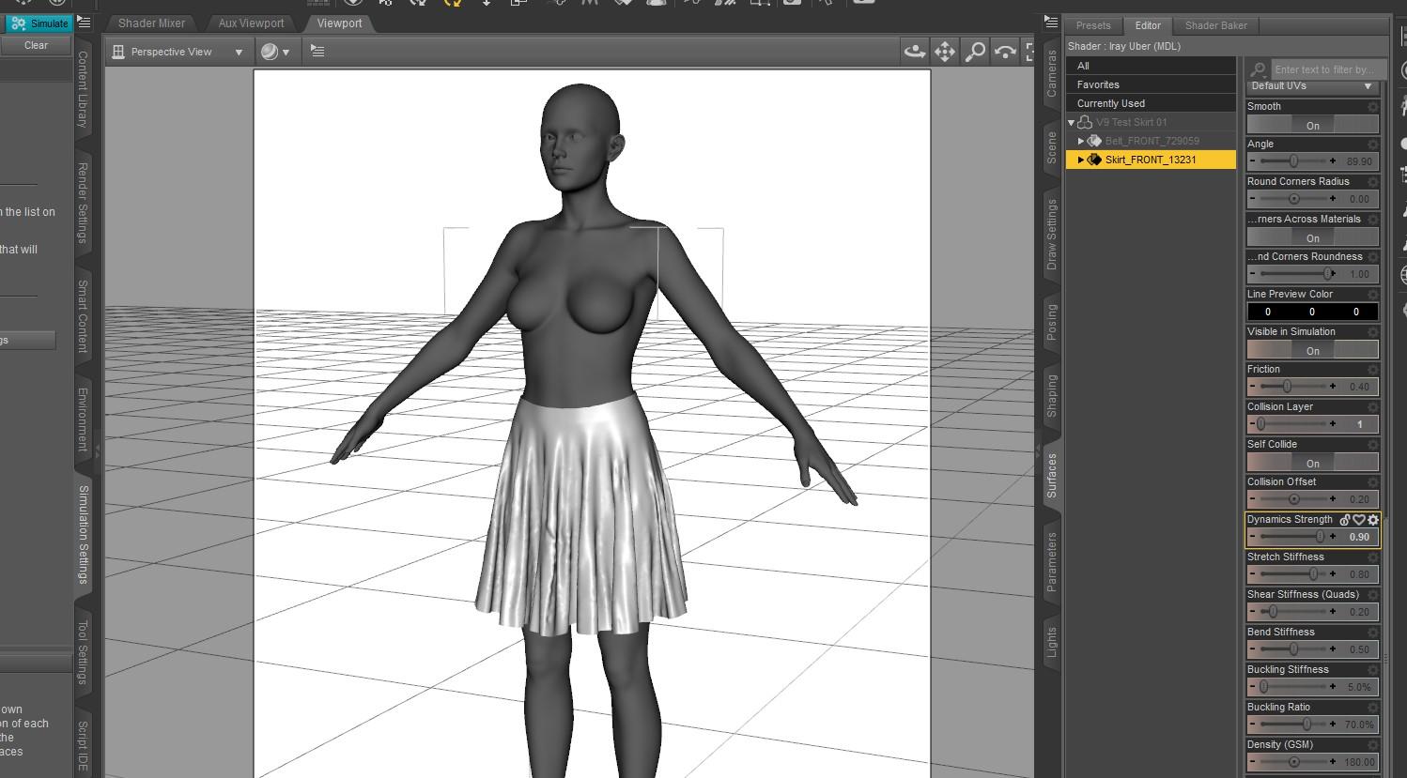Click the zoom magnifier icon in viewport
Screen dimensions: 1407x778
(975, 52)
